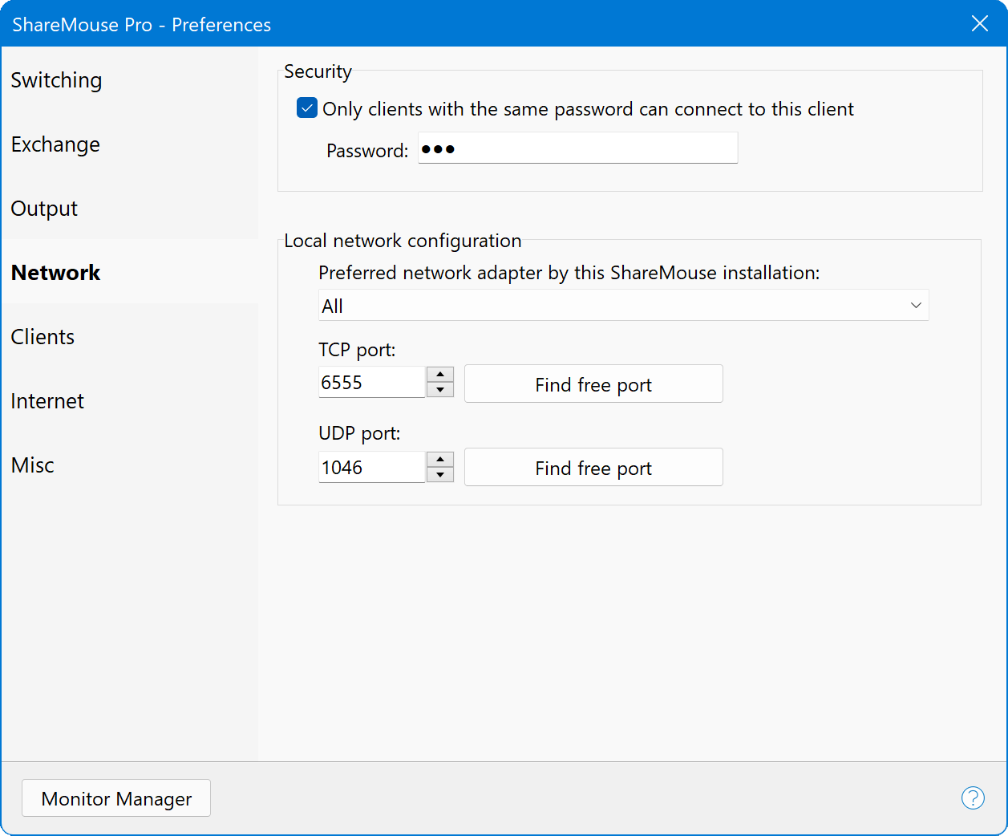Click the UDP port number field

pyautogui.click(x=371, y=467)
